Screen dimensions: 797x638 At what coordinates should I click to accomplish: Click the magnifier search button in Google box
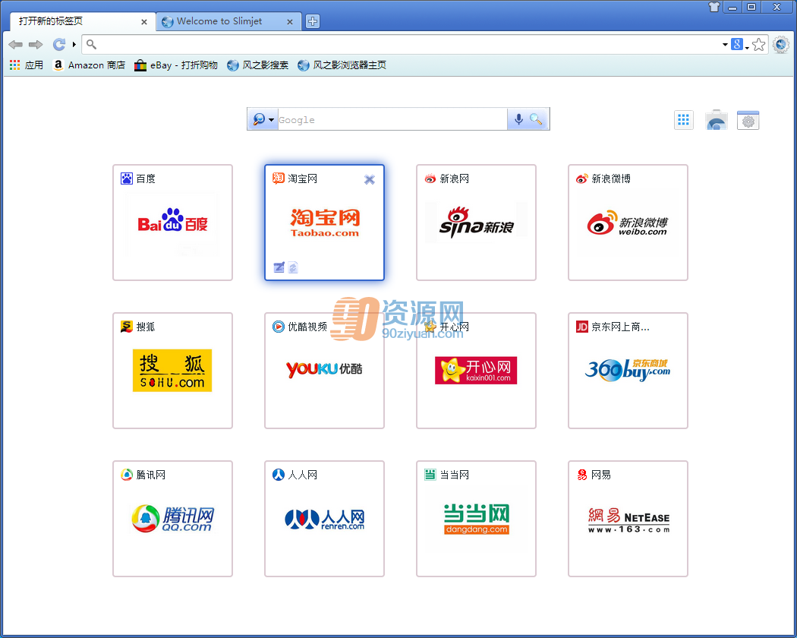pyautogui.click(x=536, y=119)
